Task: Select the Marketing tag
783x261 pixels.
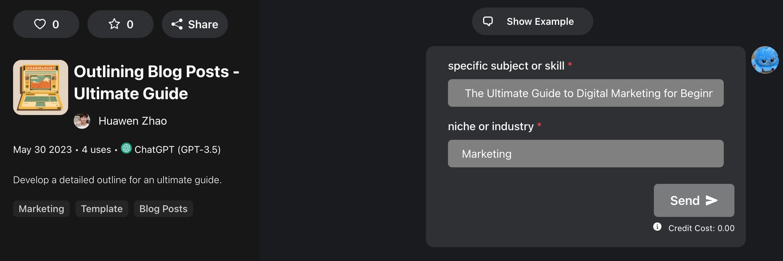Action: [41, 209]
